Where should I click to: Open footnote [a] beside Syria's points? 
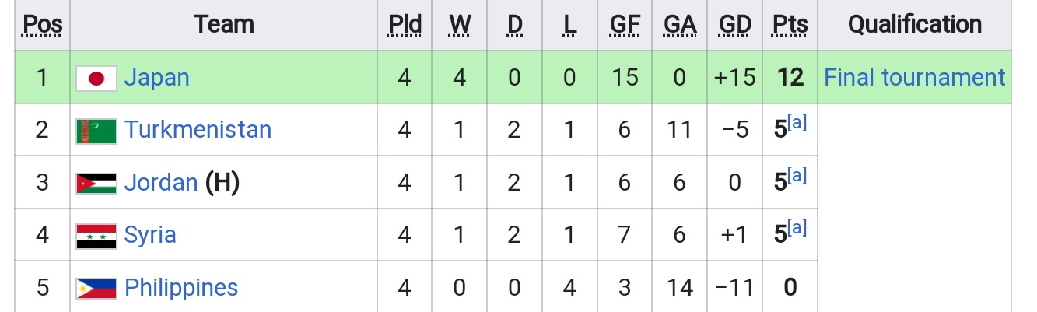(x=797, y=227)
